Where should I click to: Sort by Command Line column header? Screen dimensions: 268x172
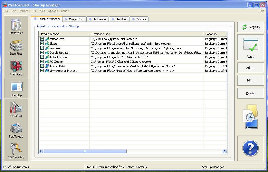click(x=146, y=34)
